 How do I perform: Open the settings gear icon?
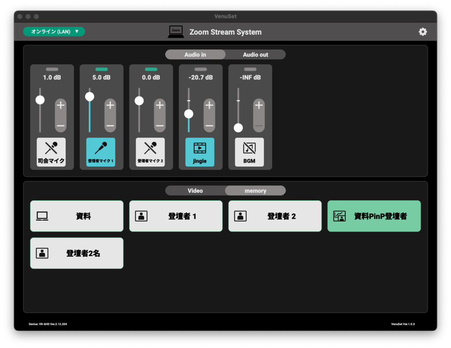pyautogui.click(x=422, y=32)
